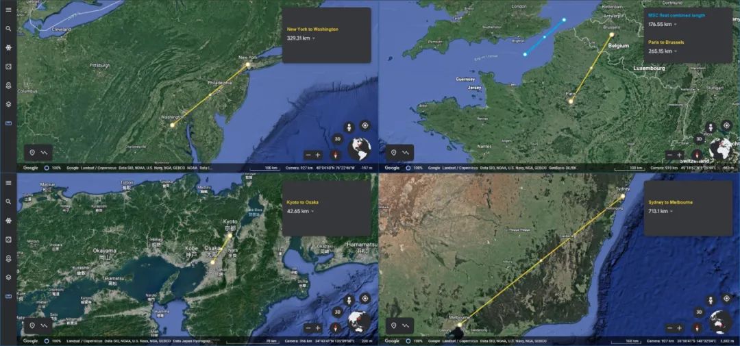This screenshot has width=740, height=346.
Task: Open the hamburger menu in the New York map
Action: pos(8,10)
